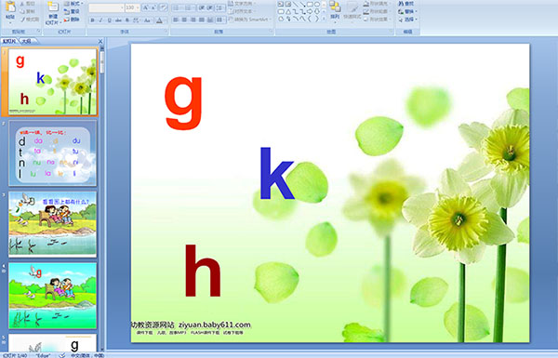The image size is (558, 358).
Task: Toggle align text left
Action: coord(176,20)
